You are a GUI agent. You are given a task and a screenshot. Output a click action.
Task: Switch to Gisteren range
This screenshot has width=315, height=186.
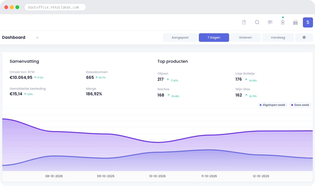[245, 38]
